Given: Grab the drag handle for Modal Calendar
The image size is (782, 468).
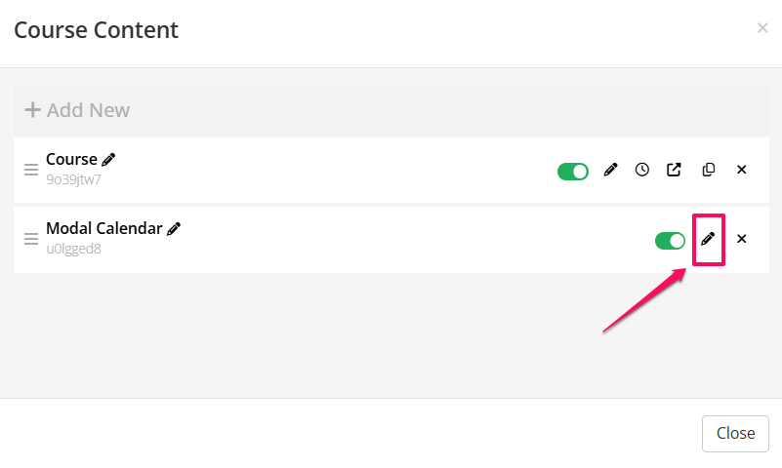Looking at the screenshot, I should [30, 239].
